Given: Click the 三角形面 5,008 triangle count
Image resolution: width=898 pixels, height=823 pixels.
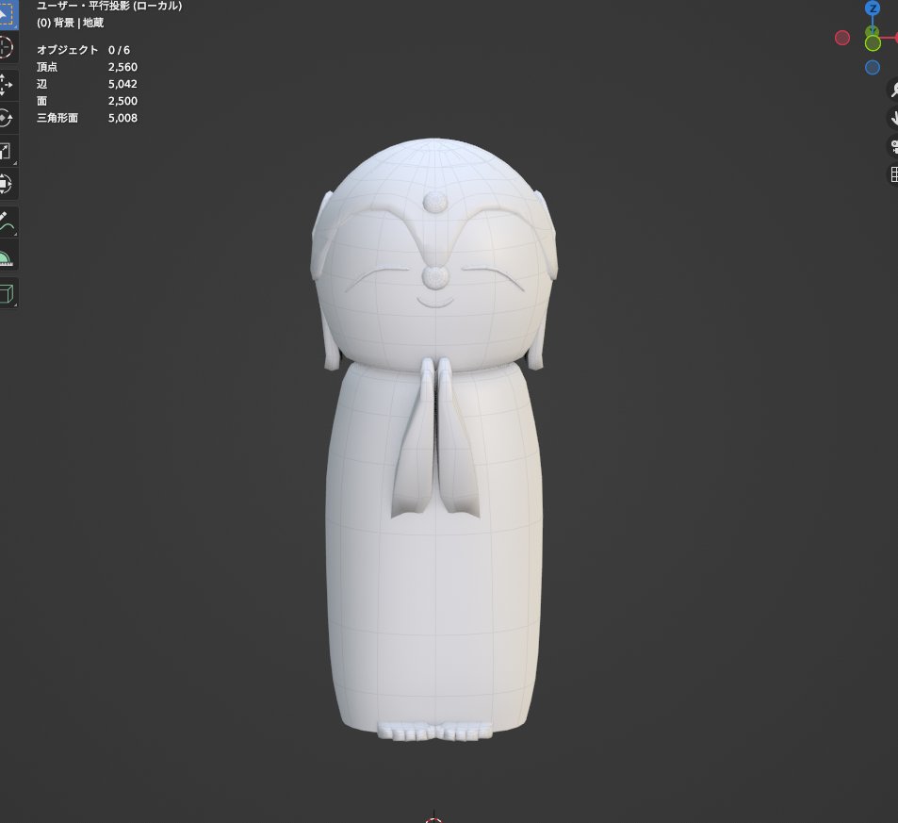Looking at the screenshot, I should [87, 118].
